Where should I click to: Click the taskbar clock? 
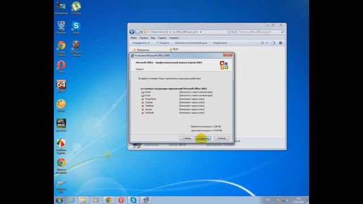click(298, 200)
